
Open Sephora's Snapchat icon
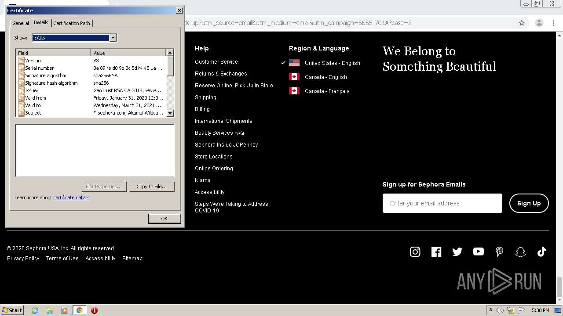(520, 251)
